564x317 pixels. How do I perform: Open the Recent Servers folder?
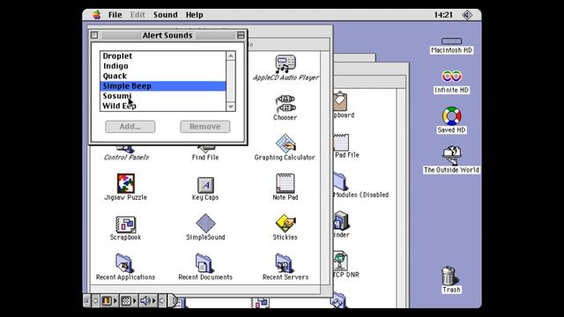285,263
